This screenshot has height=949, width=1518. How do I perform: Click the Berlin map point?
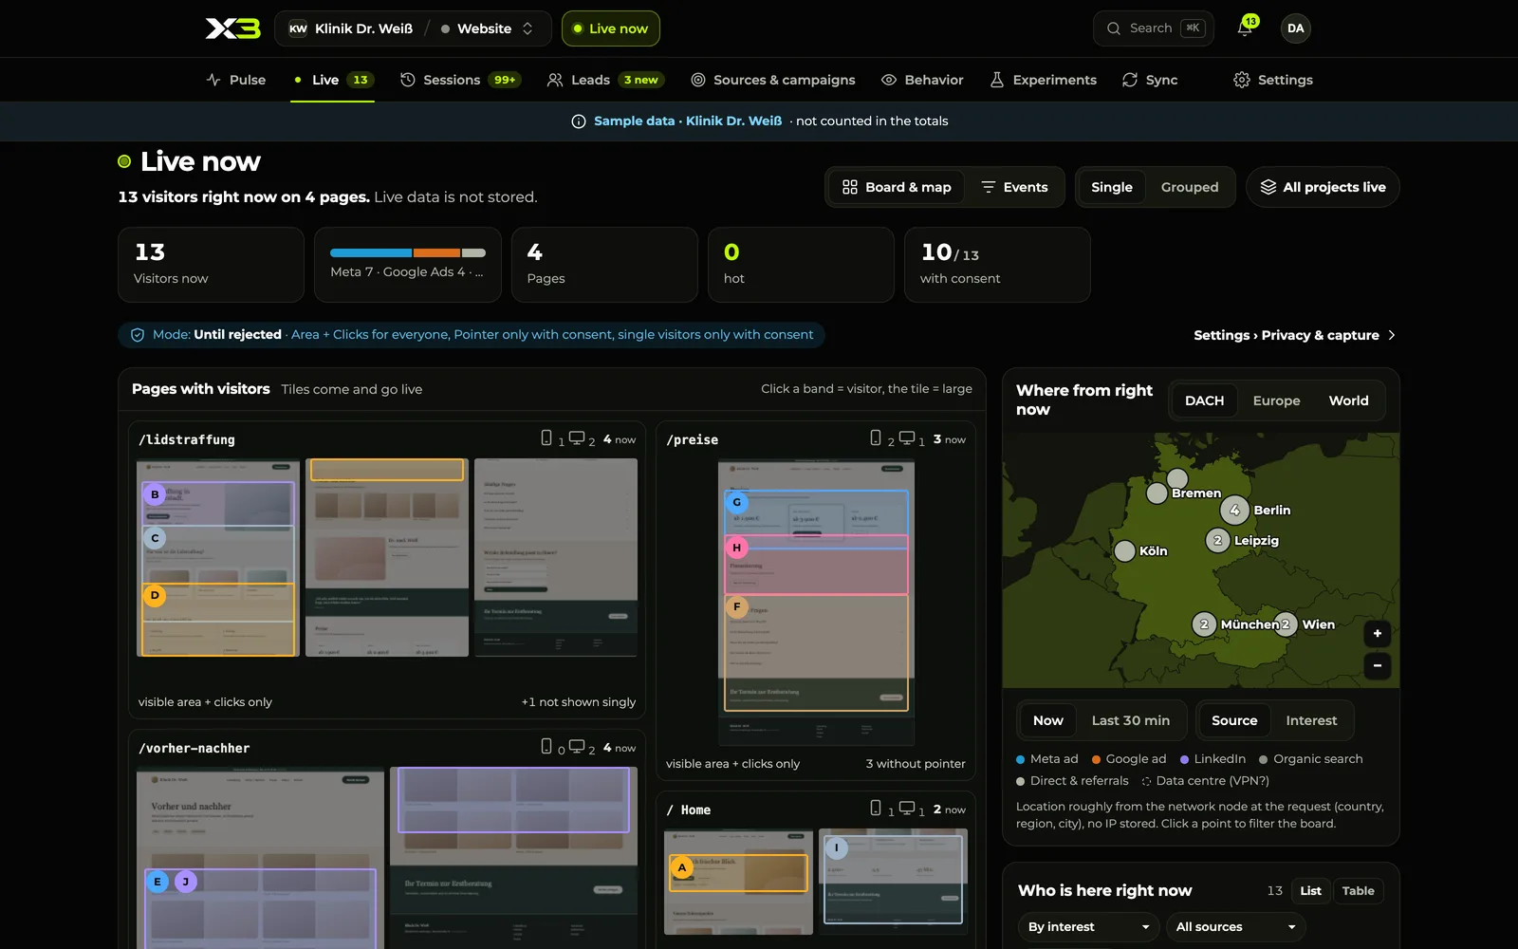click(1234, 510)
